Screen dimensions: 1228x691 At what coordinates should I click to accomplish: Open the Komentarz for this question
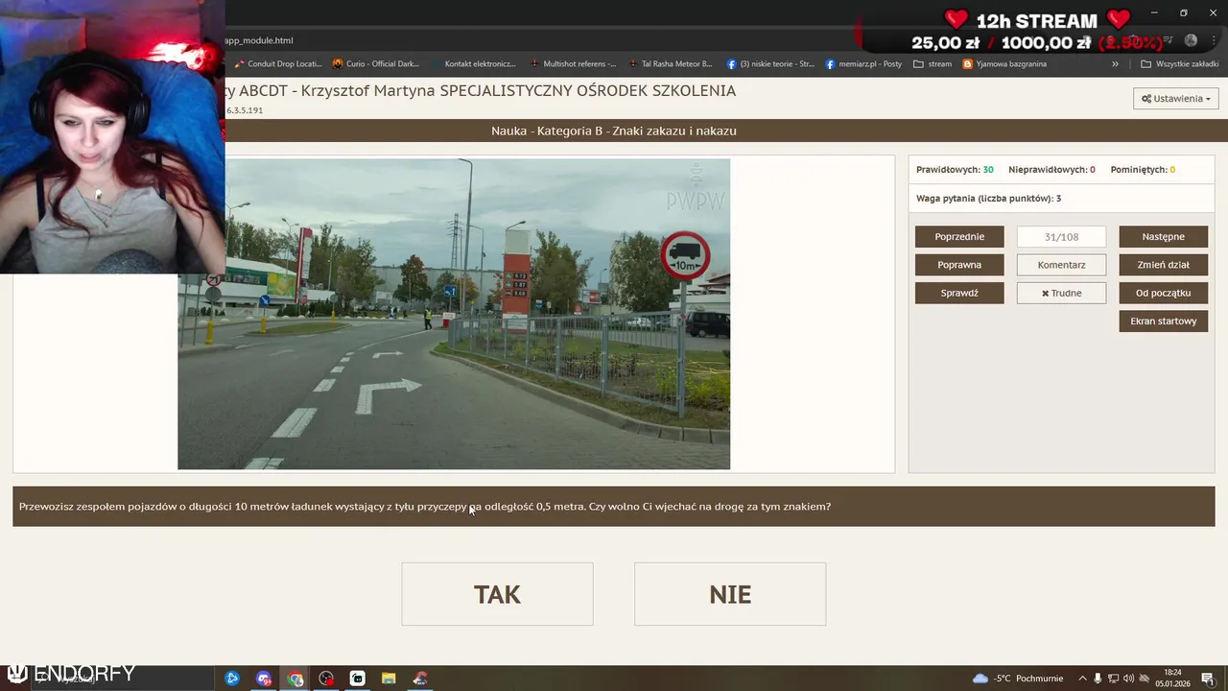(1061, 265)
